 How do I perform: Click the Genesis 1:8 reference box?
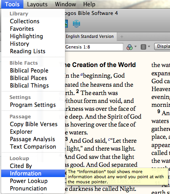point(94,47)
